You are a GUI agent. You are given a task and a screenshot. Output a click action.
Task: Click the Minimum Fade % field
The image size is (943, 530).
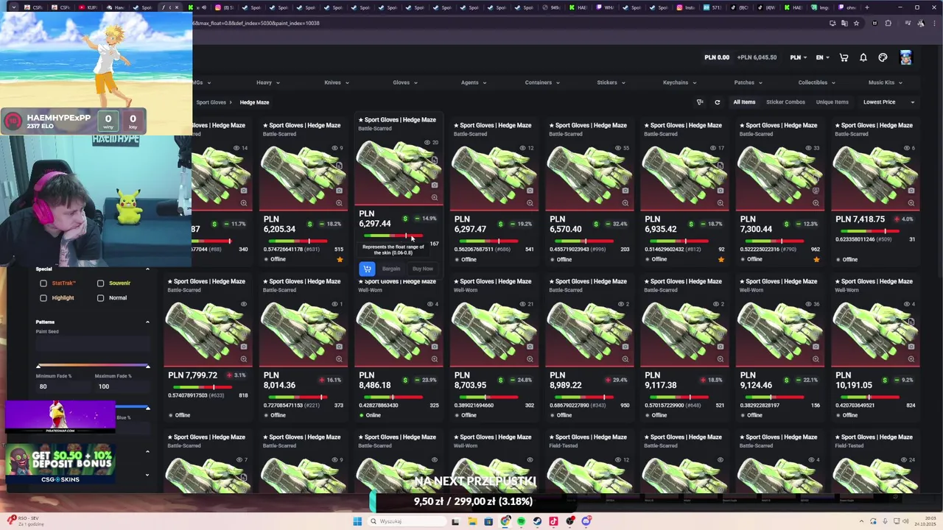click(x=63, y=386)
